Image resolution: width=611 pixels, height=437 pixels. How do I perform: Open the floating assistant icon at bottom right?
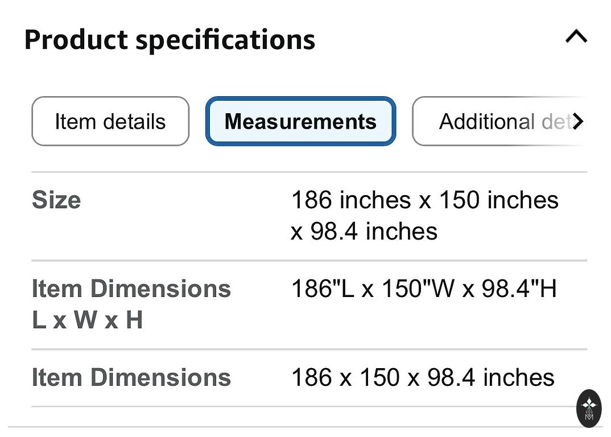[589, 409]
